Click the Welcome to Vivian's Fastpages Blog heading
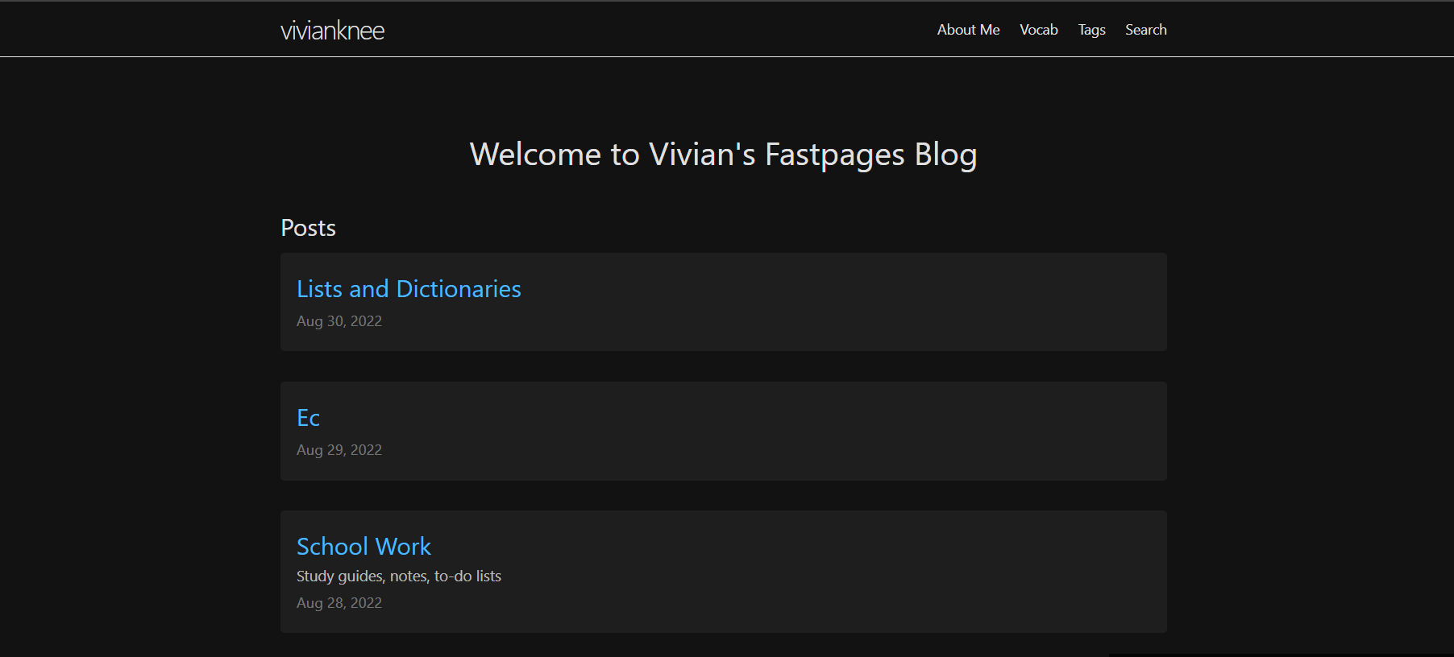 pos(724,154)
